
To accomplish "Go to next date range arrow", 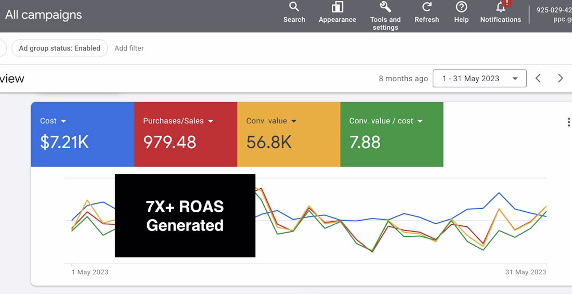I will point(561,78).
